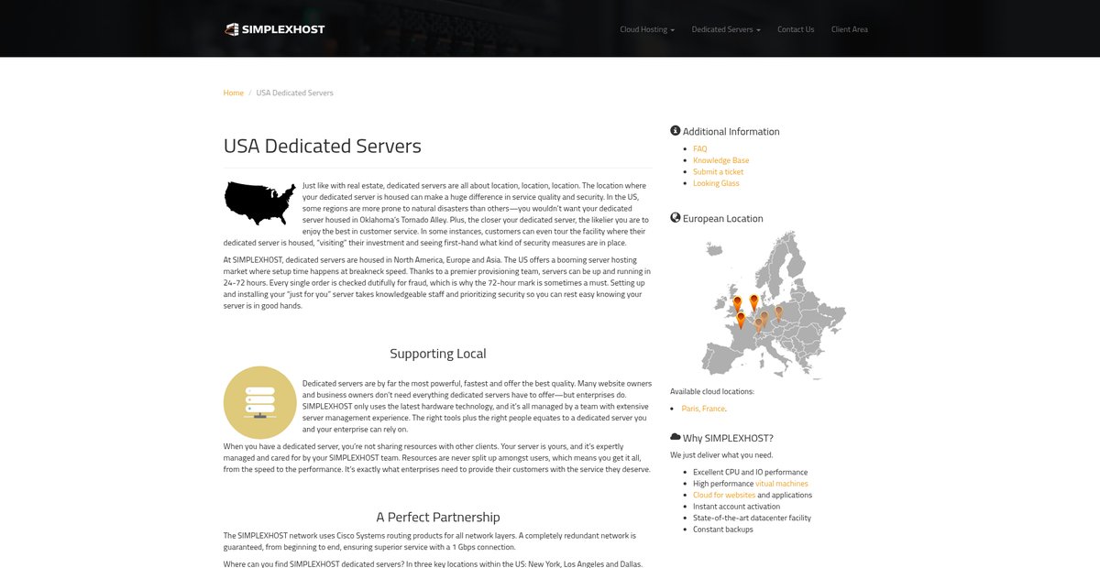The width and height of the screenshot is (1100, 568).
Task: Click the Instant account activation list item
Action: click(737, 506)
